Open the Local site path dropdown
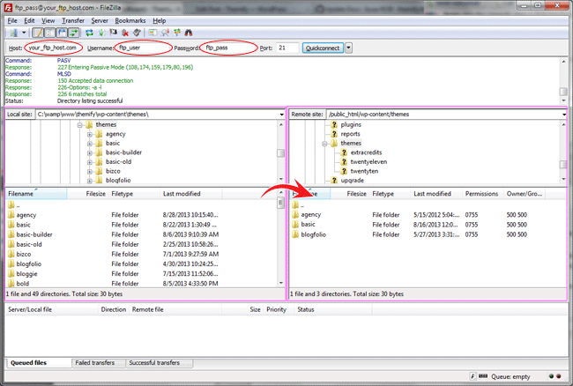The height and width of the screenshot is (386, 573). click(281, 115)
